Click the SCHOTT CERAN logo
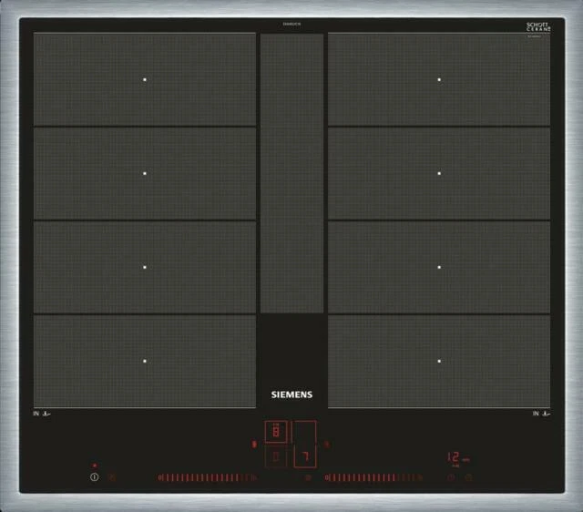This screenshot has width=583, height=512. 538,27
